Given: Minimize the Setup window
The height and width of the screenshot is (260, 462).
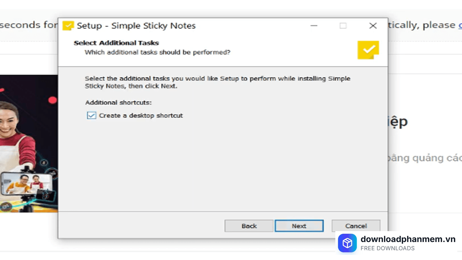Looking at the screenshot, I should 314,26.
